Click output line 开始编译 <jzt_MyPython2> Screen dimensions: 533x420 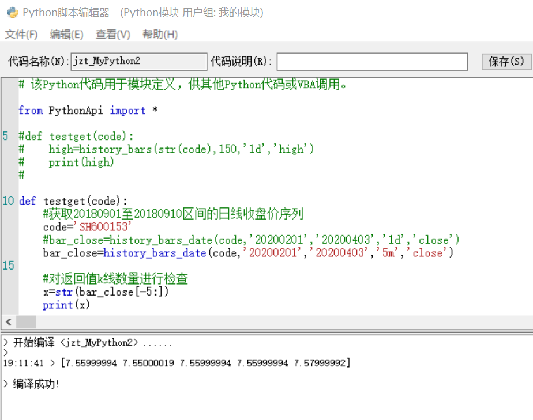pos(88,342)
